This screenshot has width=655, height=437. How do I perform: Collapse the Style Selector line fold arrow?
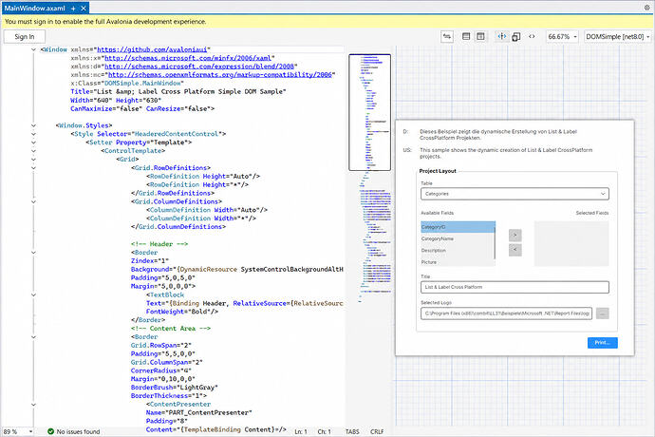[33, 134]
